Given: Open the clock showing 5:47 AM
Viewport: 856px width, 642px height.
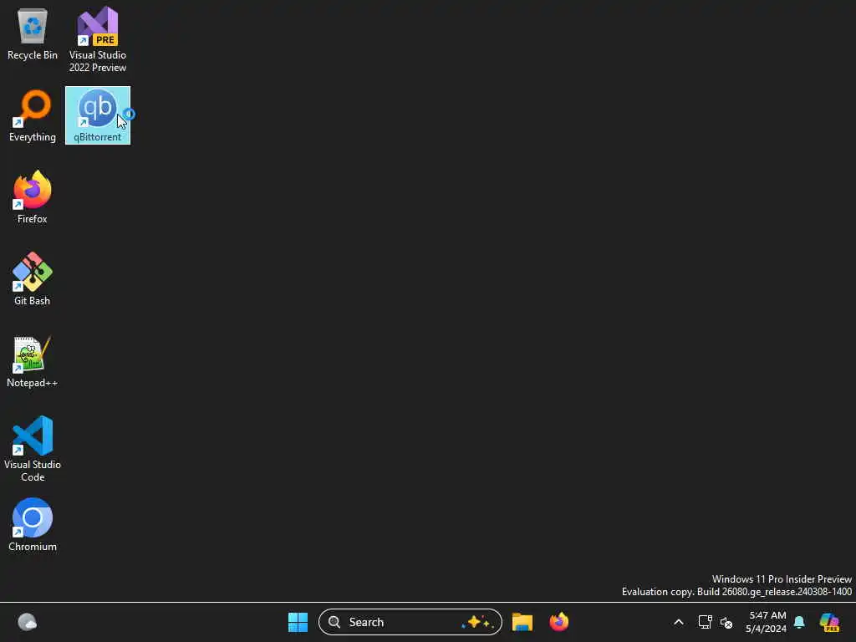Looking at the screenshot, I should pyautogui.click(x=767, y=622).
